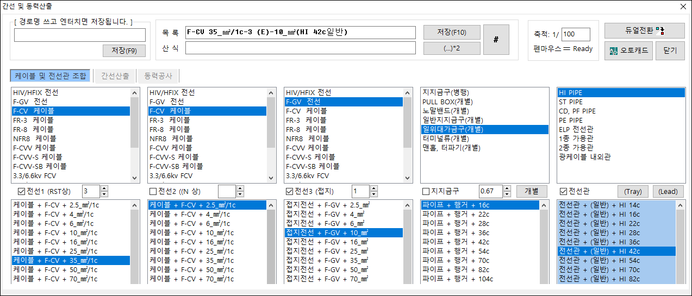The height and width of the screenshot is (296, 692).
Task: Increase 지지금구 0.67 value stepper up
Action: click(x=507, y=188)
